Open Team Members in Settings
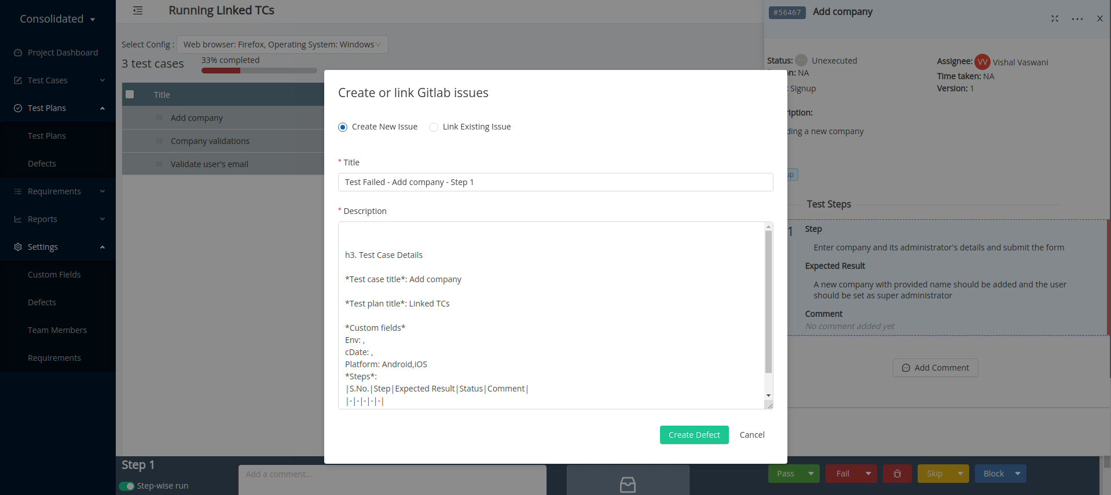The height and width of the screenshot is (495, 1111). (57, 330)
